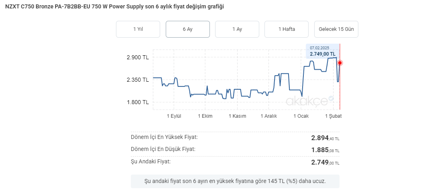The height and width of the screenshot is (193, 427).
Task: Click the red data point marker
Action: pyautogui.click(x=340, y=63)
